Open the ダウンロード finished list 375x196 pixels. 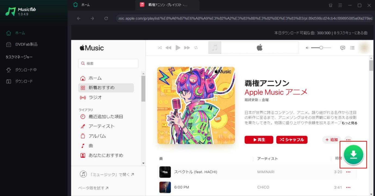(20, 81)
